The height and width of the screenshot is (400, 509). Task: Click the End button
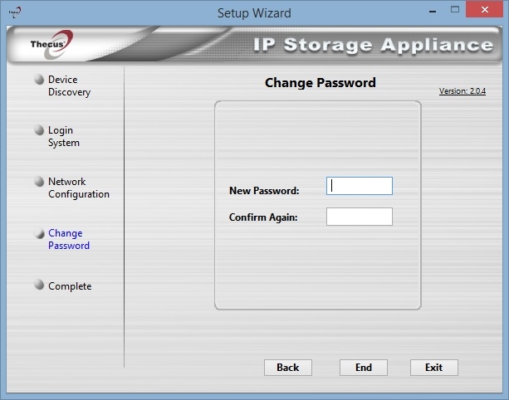[x=364, y=368]
